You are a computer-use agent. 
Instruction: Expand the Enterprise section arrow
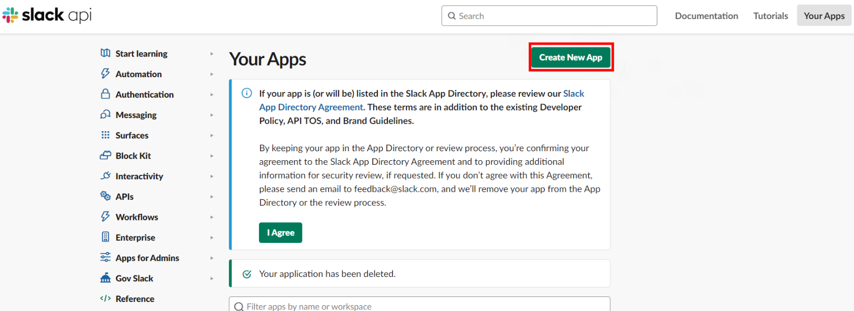(x=212, y=237)
